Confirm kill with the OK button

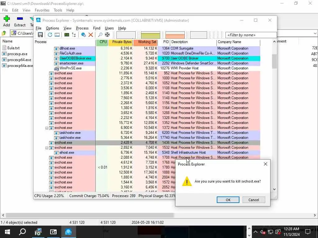(228, 200)
